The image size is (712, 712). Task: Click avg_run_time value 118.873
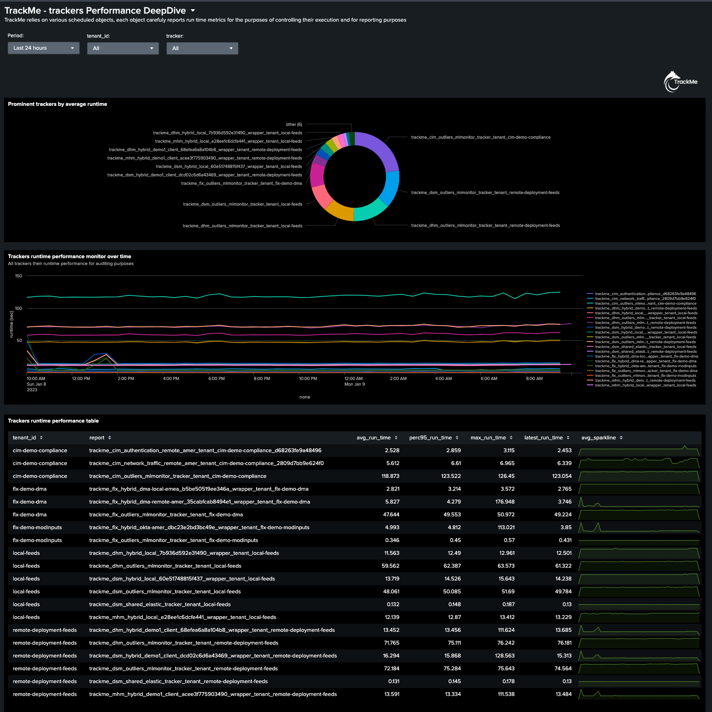(390, 476)
